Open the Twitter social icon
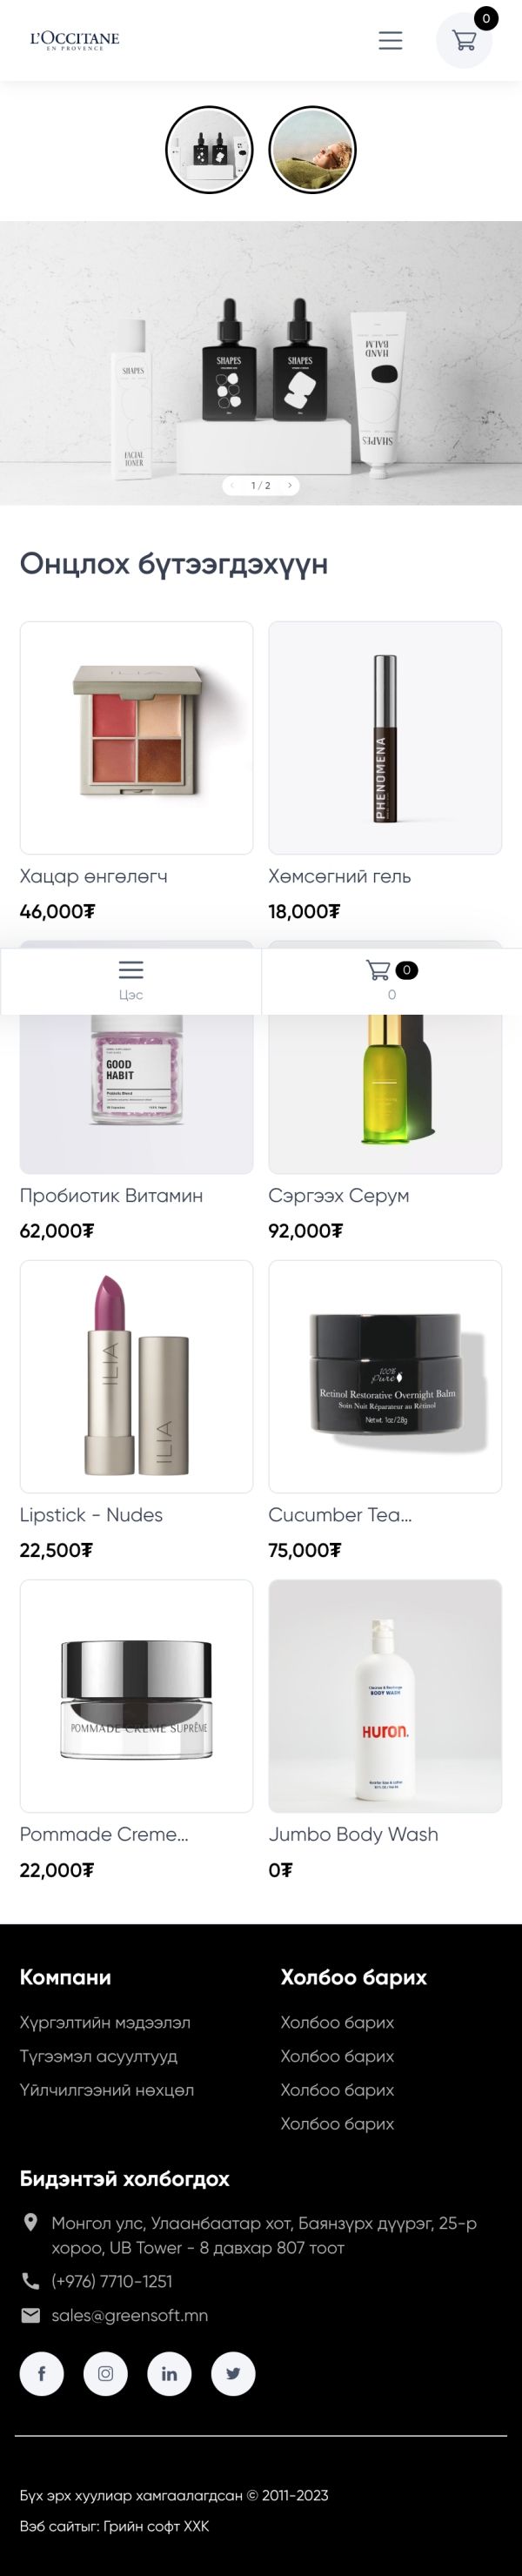The width and height of the screenshot is (522, 2576). [234, 2373]
